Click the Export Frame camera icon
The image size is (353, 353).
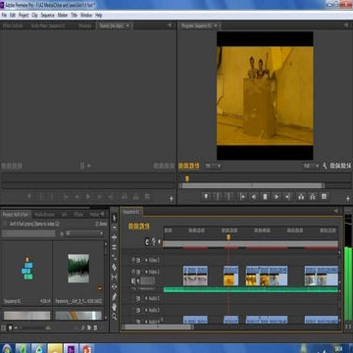click(x=324, y=197)
